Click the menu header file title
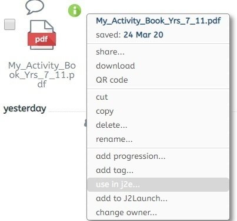Viewport: 237px width, 221px height. click(x=158, y=21)
